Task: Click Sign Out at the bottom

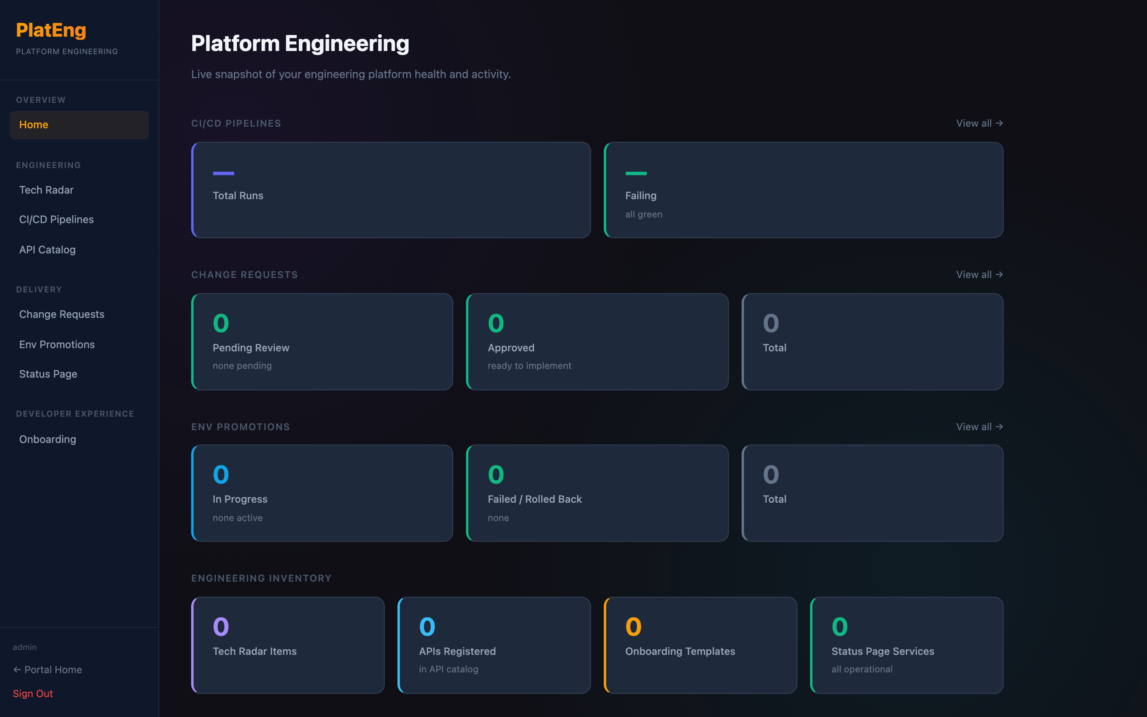Action: (33, 693)
